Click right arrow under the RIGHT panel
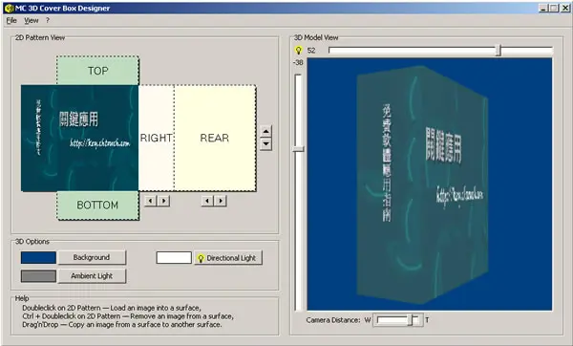 163,201
